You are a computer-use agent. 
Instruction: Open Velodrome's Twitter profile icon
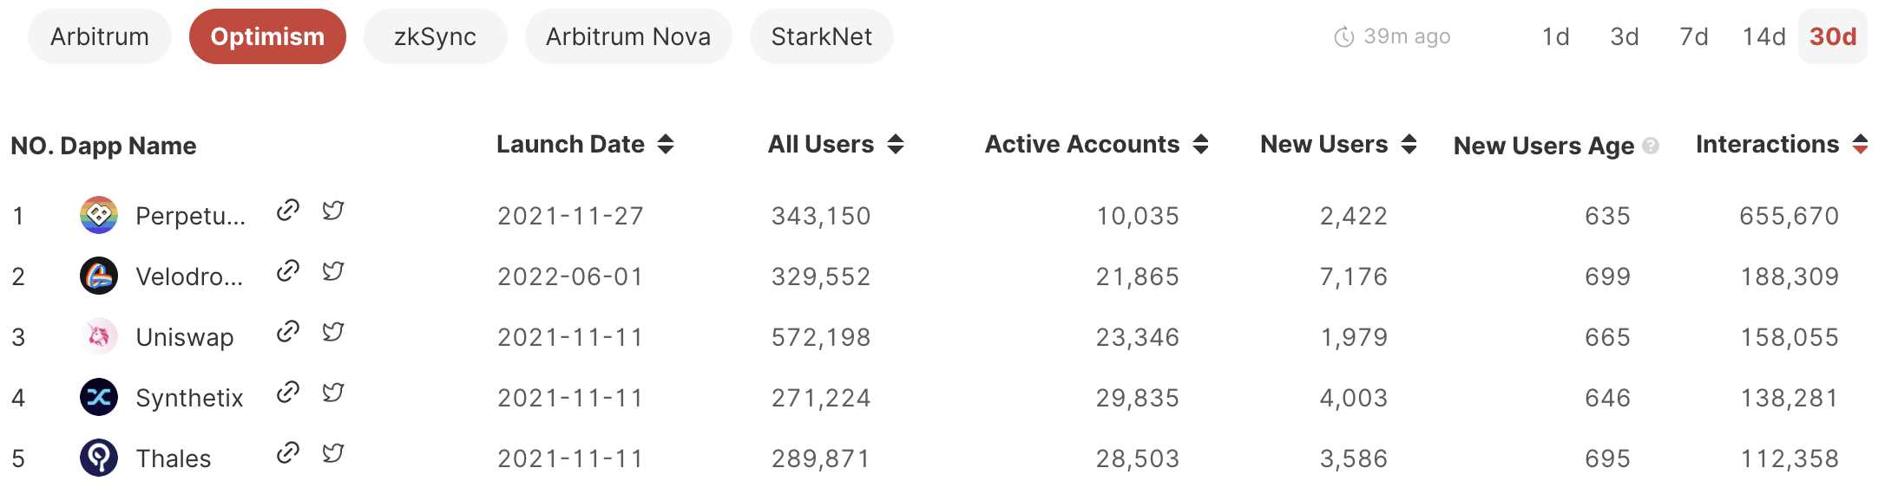332,271
